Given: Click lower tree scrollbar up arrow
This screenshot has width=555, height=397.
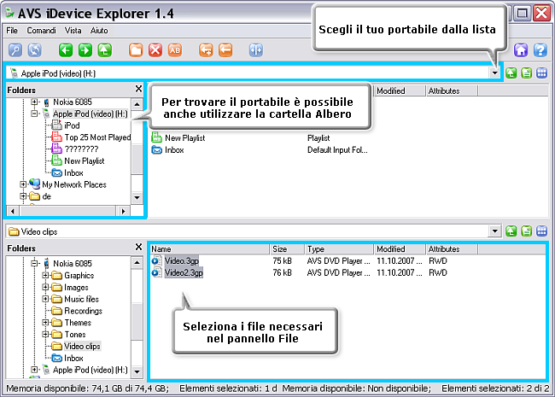Looking at the screenshot, I should point(137,263).
